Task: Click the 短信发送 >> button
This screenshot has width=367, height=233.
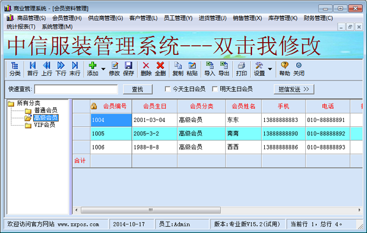Action: [x=294, y=89]
